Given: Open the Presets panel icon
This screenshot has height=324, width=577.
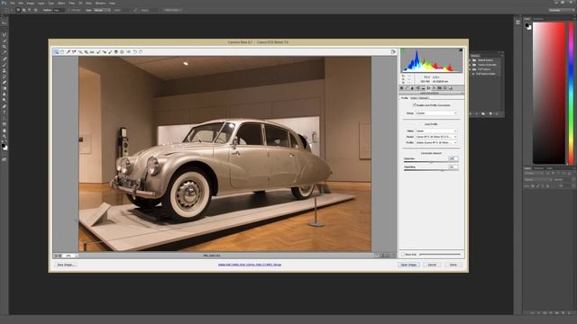Looking at the screenshot, I should [444, 88].
